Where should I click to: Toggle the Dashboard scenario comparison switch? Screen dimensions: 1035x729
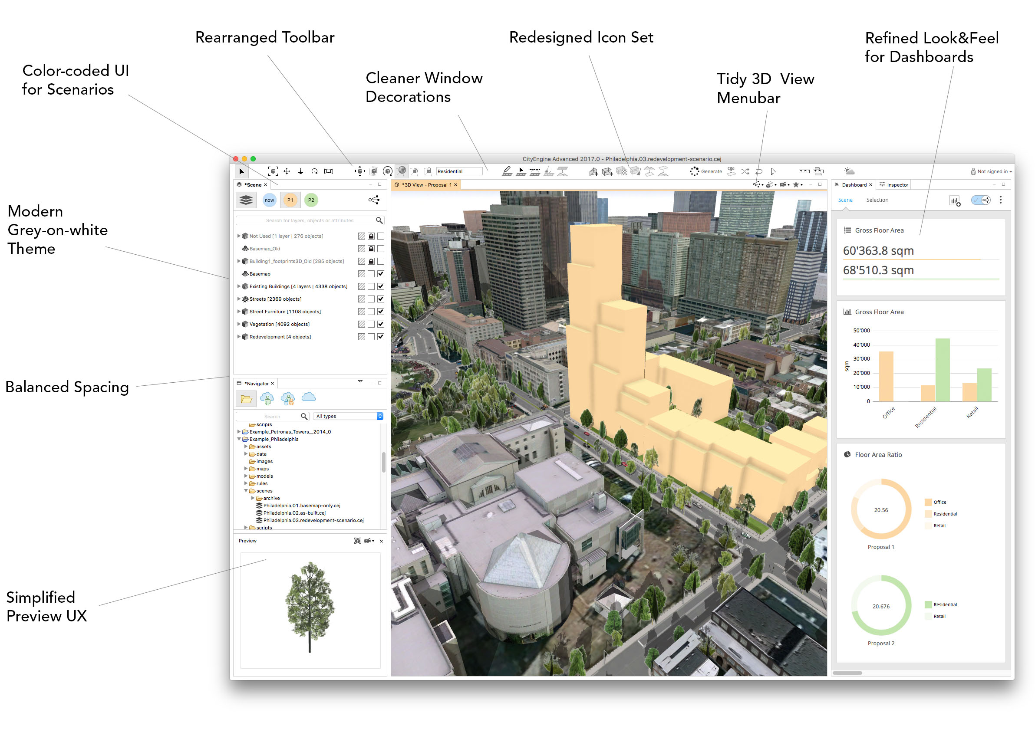[980, 200]
